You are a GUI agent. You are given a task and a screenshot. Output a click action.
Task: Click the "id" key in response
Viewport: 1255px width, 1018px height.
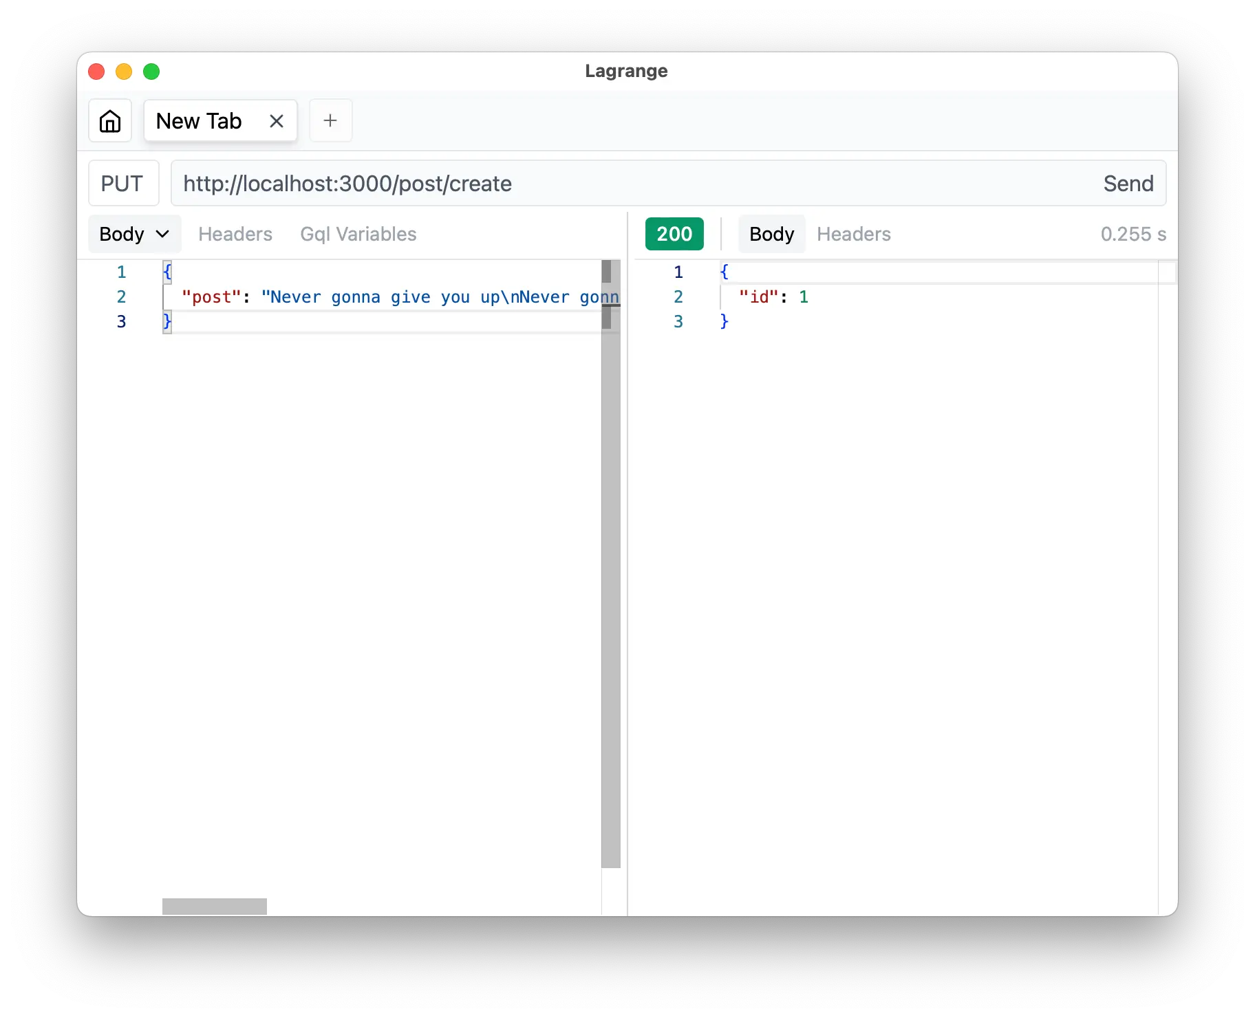click(759, 297)
